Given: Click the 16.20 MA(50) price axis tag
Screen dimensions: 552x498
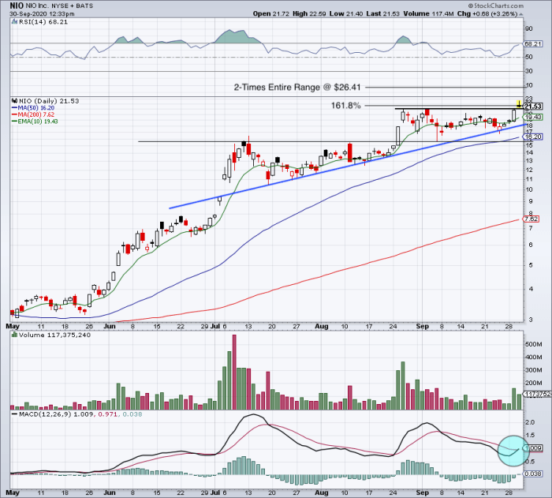Looking at the screenshot, I should pyautogui.click(x=533, y=137).
